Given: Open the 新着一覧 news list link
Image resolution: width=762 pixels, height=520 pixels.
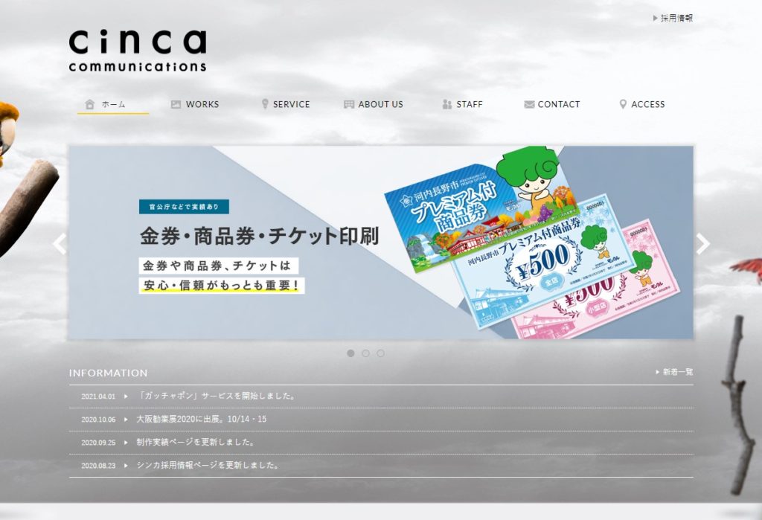Looking at the screenshot, I should (677, 372).
